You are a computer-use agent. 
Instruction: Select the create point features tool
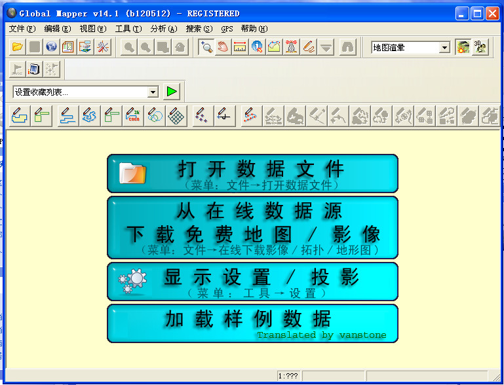pyautogui.click(x=203, y=116)
